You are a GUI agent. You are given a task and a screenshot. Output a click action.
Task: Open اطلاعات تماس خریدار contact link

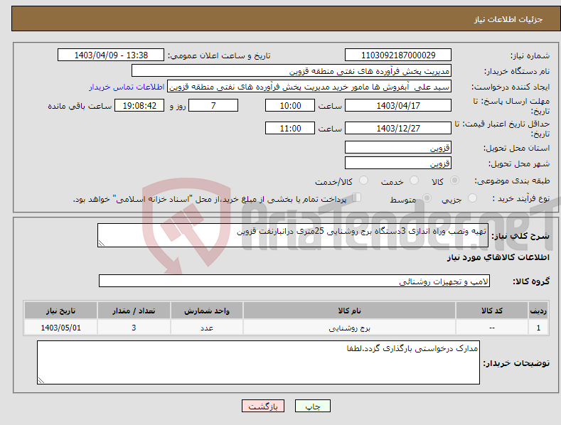(127, 87)
